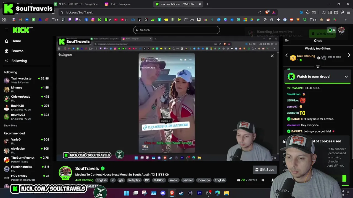
Task: Open Steam from taskbar
Action: (181, 193)
